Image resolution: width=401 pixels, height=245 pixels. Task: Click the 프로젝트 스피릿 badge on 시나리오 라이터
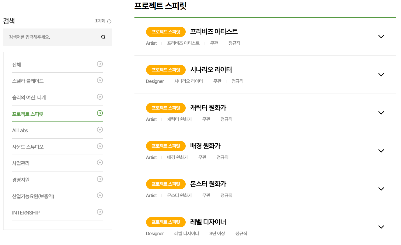point(166,70)
